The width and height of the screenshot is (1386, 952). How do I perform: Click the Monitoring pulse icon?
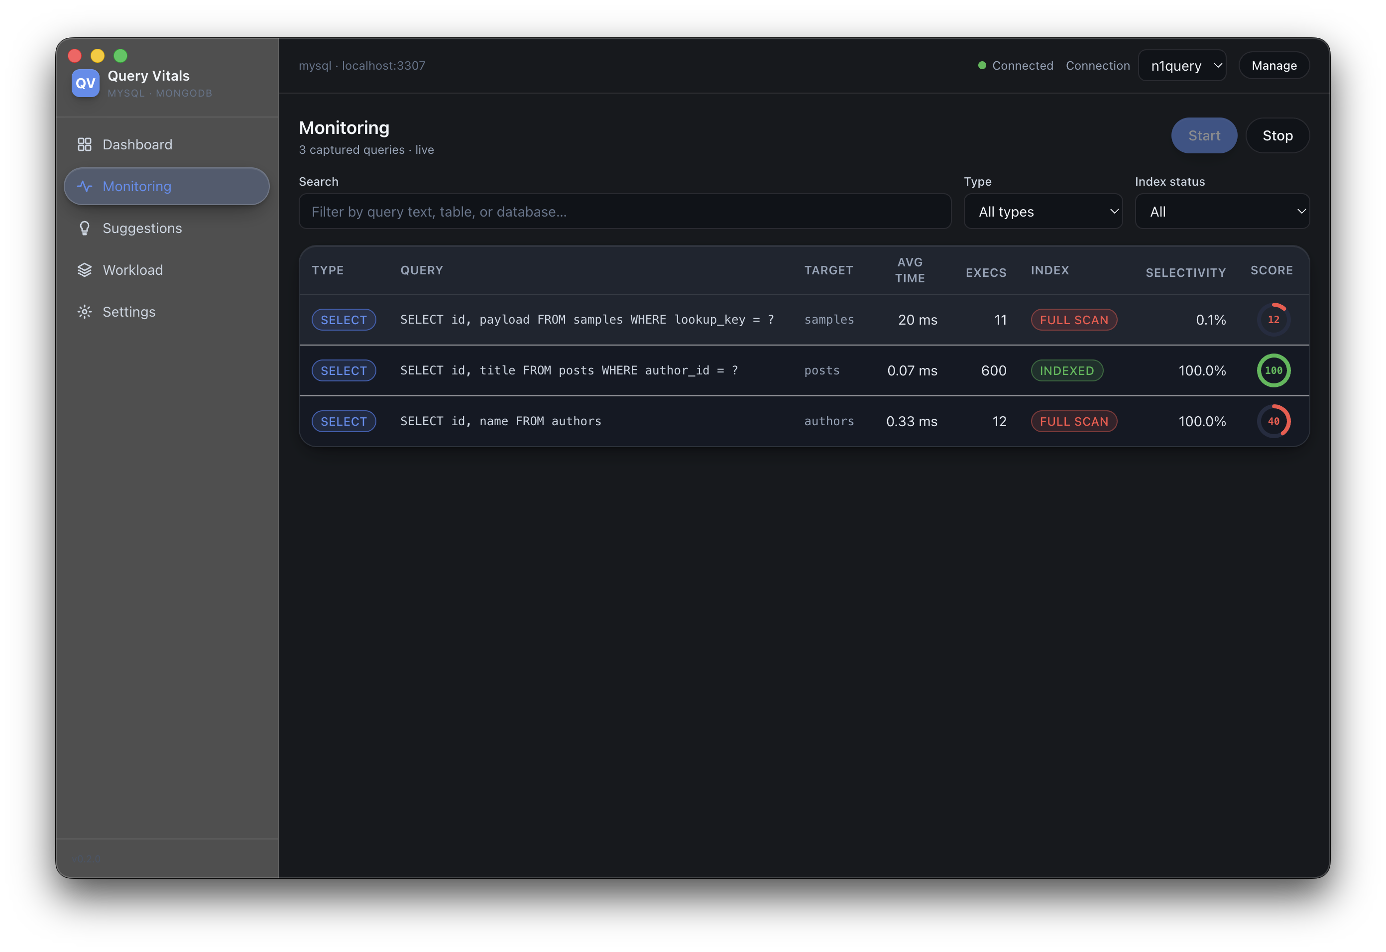tap(85, 186)
